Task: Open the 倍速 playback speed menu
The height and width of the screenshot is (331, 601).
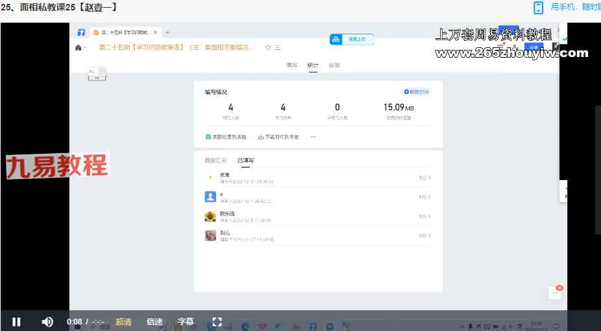Action: point(154,321)
